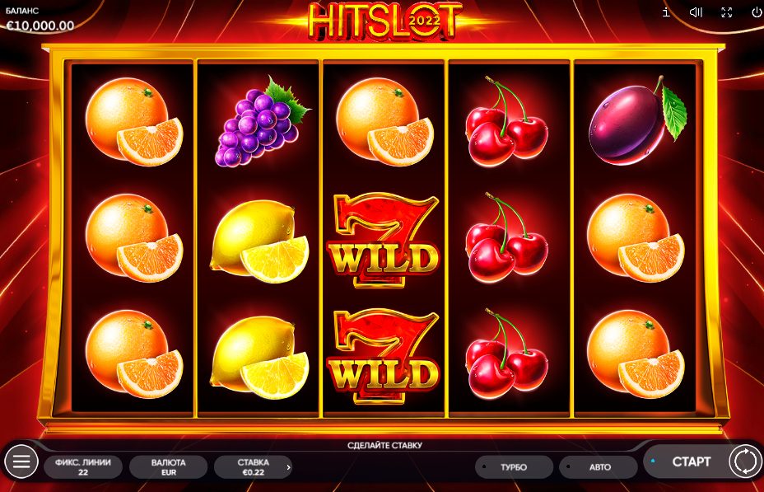The height and width of the screenshot is (492, 764).
Task: Open the ВАЛЮТА EUR selector
Action: pos(168,467)
